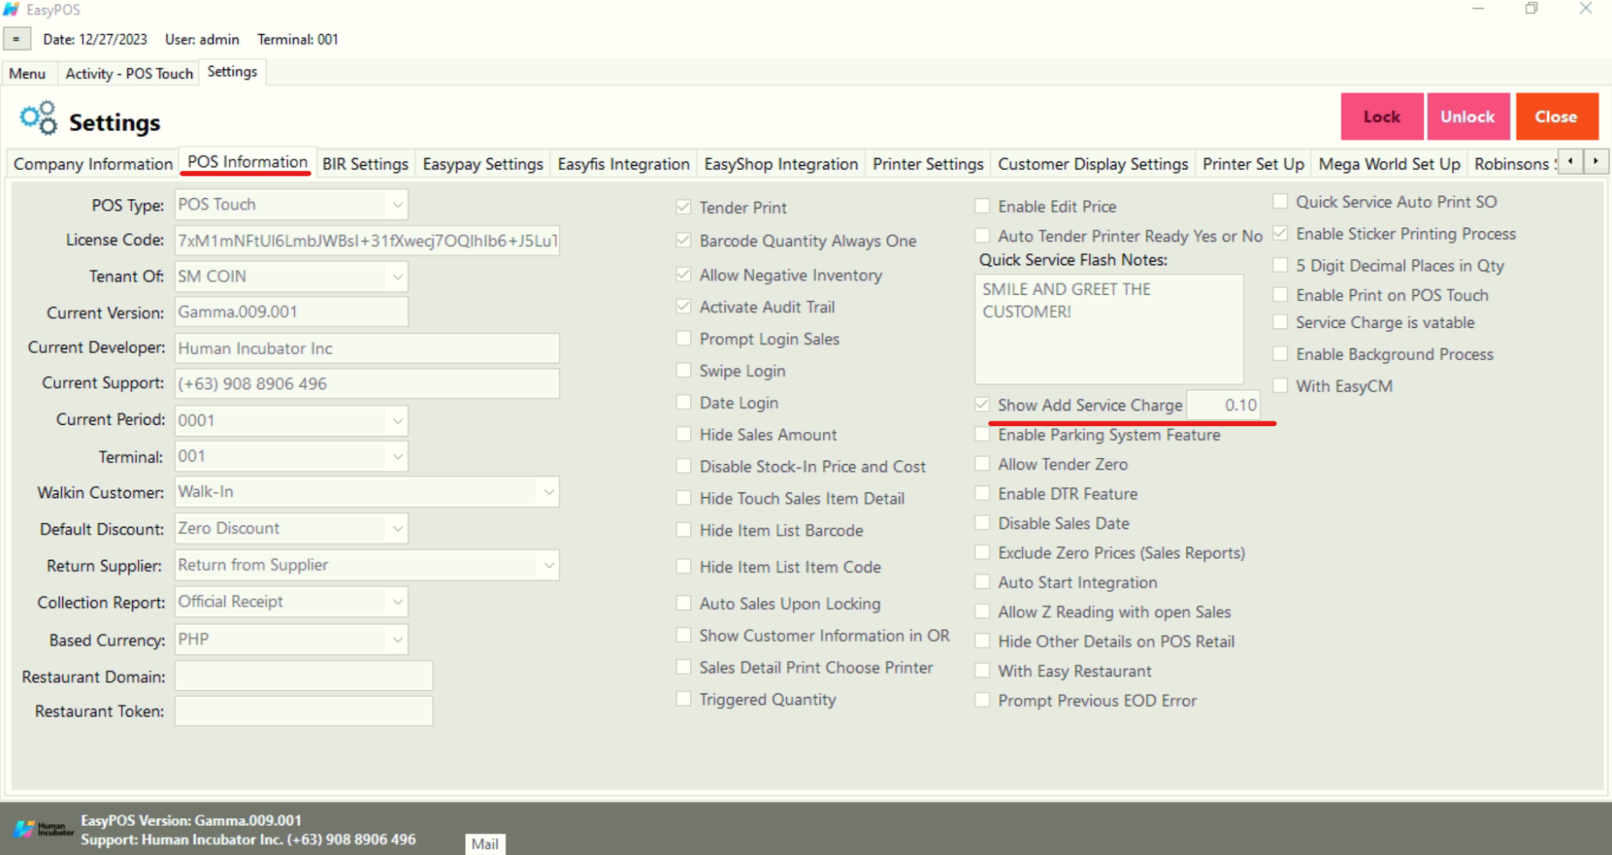Open the EasyShop Integration tab
The height and width of the screenshot is (855, 1612).
tap(781, 164)
